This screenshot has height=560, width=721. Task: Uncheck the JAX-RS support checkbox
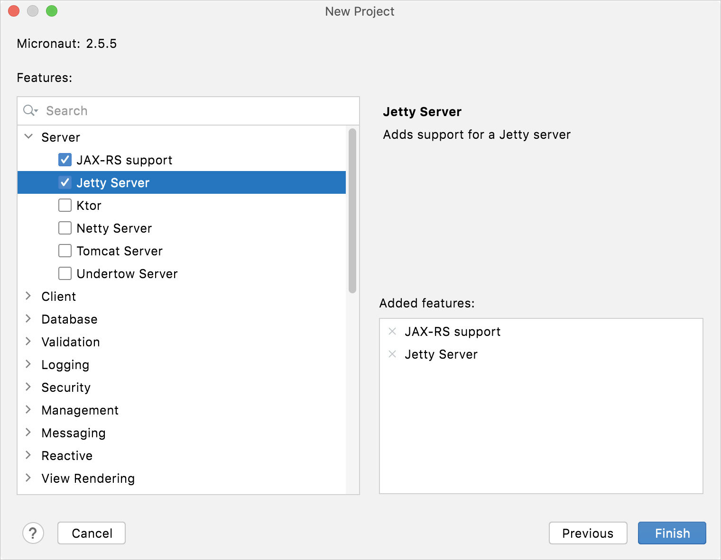coord(65,160)
